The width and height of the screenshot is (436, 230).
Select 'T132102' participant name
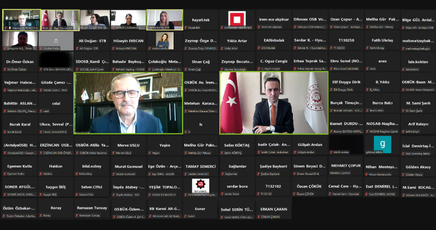point(273,186)
